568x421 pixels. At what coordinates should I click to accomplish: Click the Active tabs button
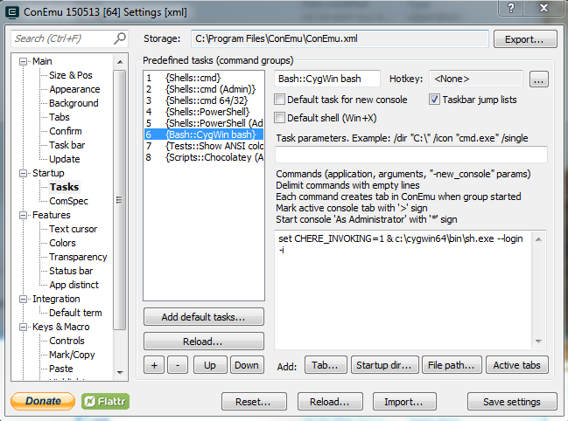517,365
